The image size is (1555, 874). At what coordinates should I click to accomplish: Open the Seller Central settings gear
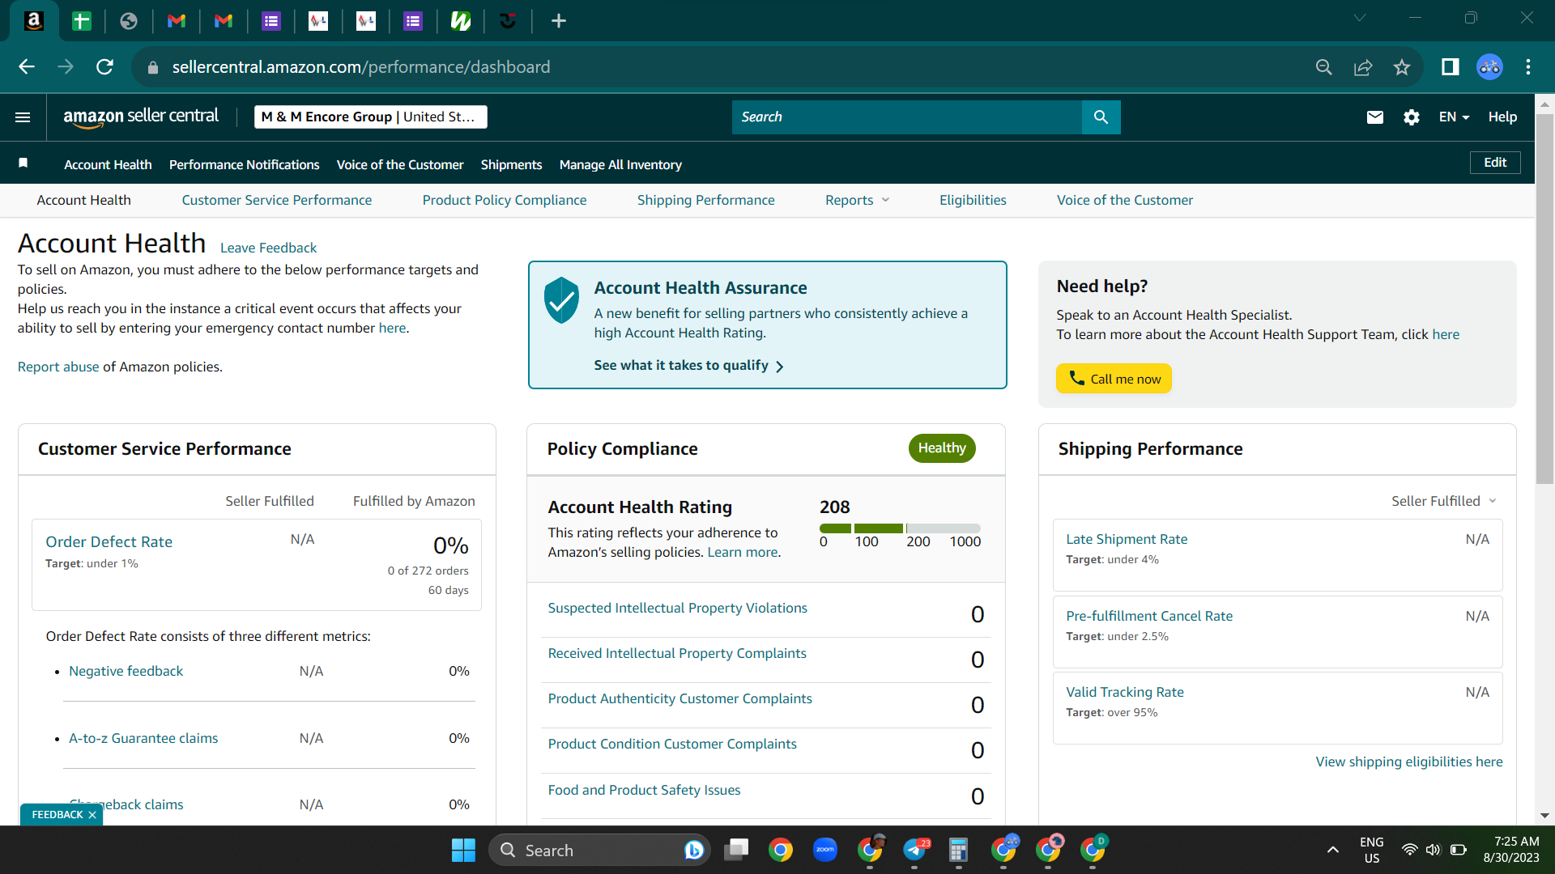click(x=1412, y=117)
